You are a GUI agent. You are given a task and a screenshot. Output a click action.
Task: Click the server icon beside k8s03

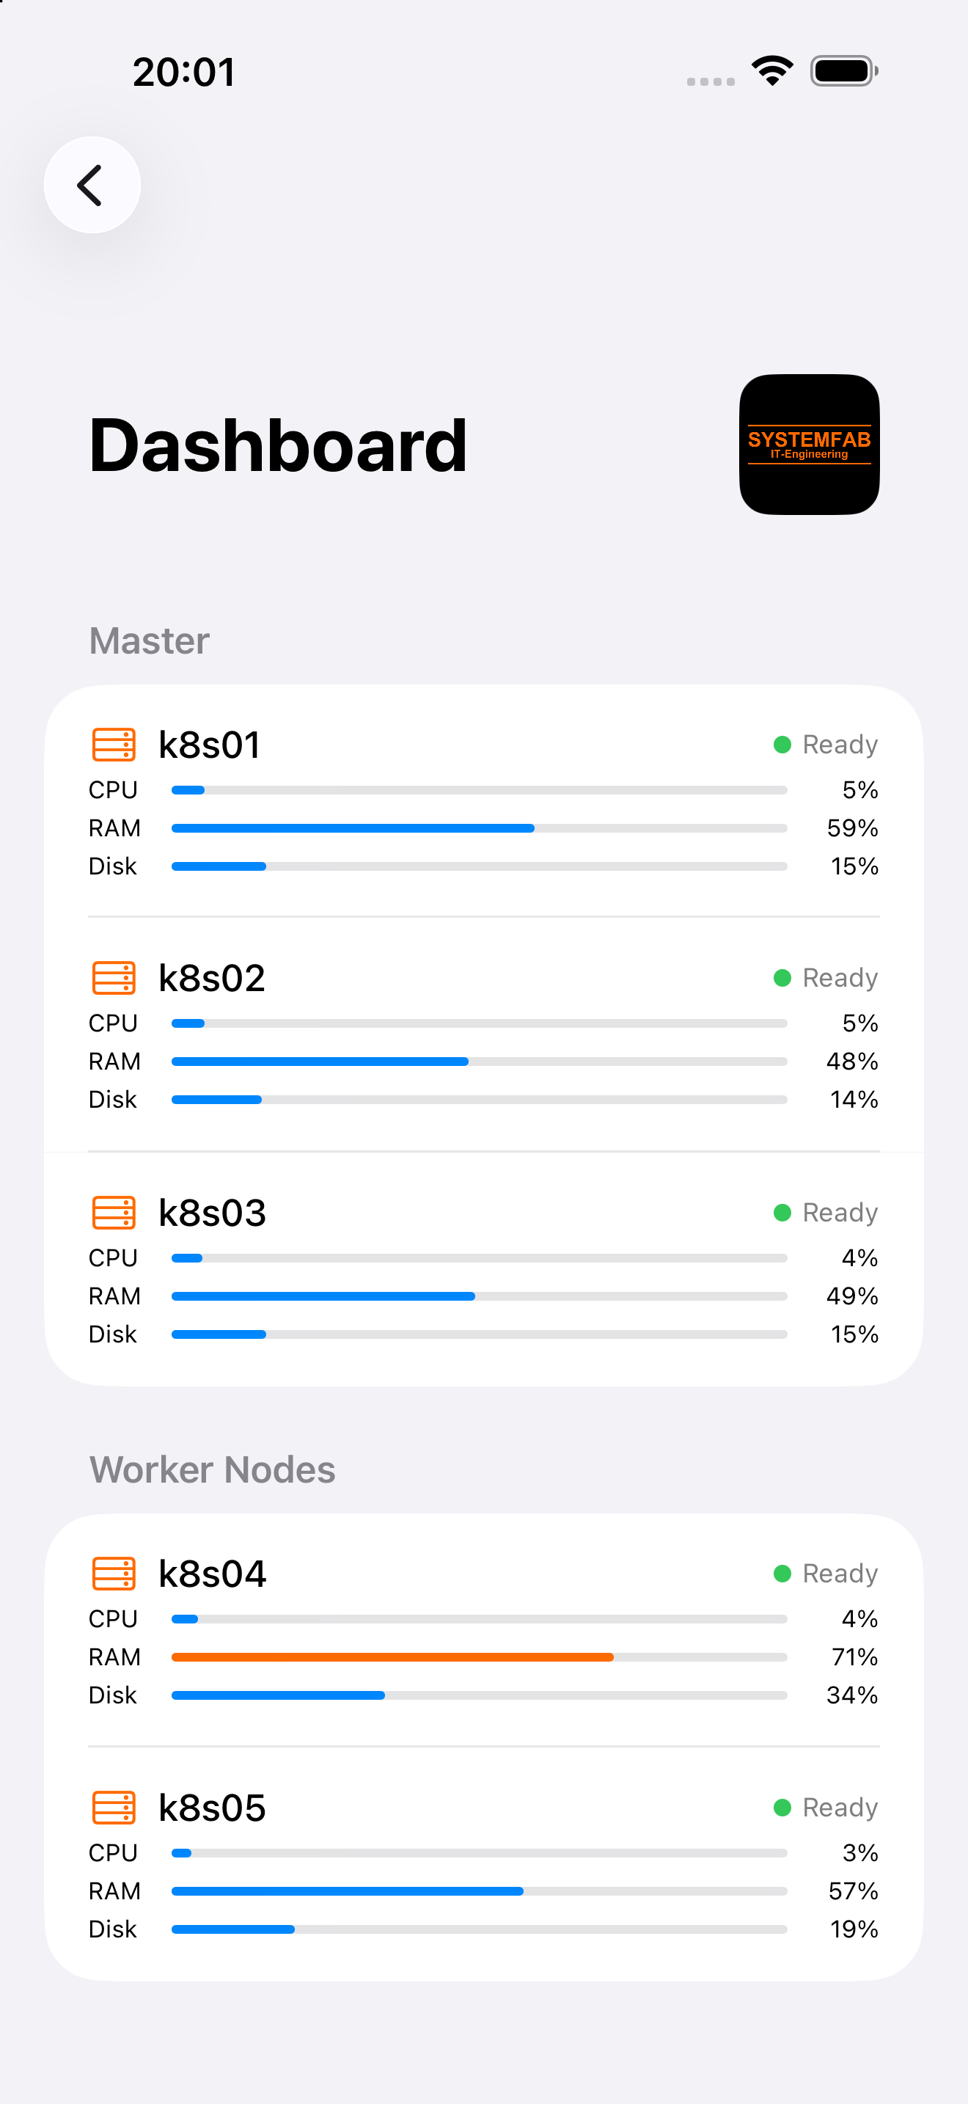coord(114,1212)
